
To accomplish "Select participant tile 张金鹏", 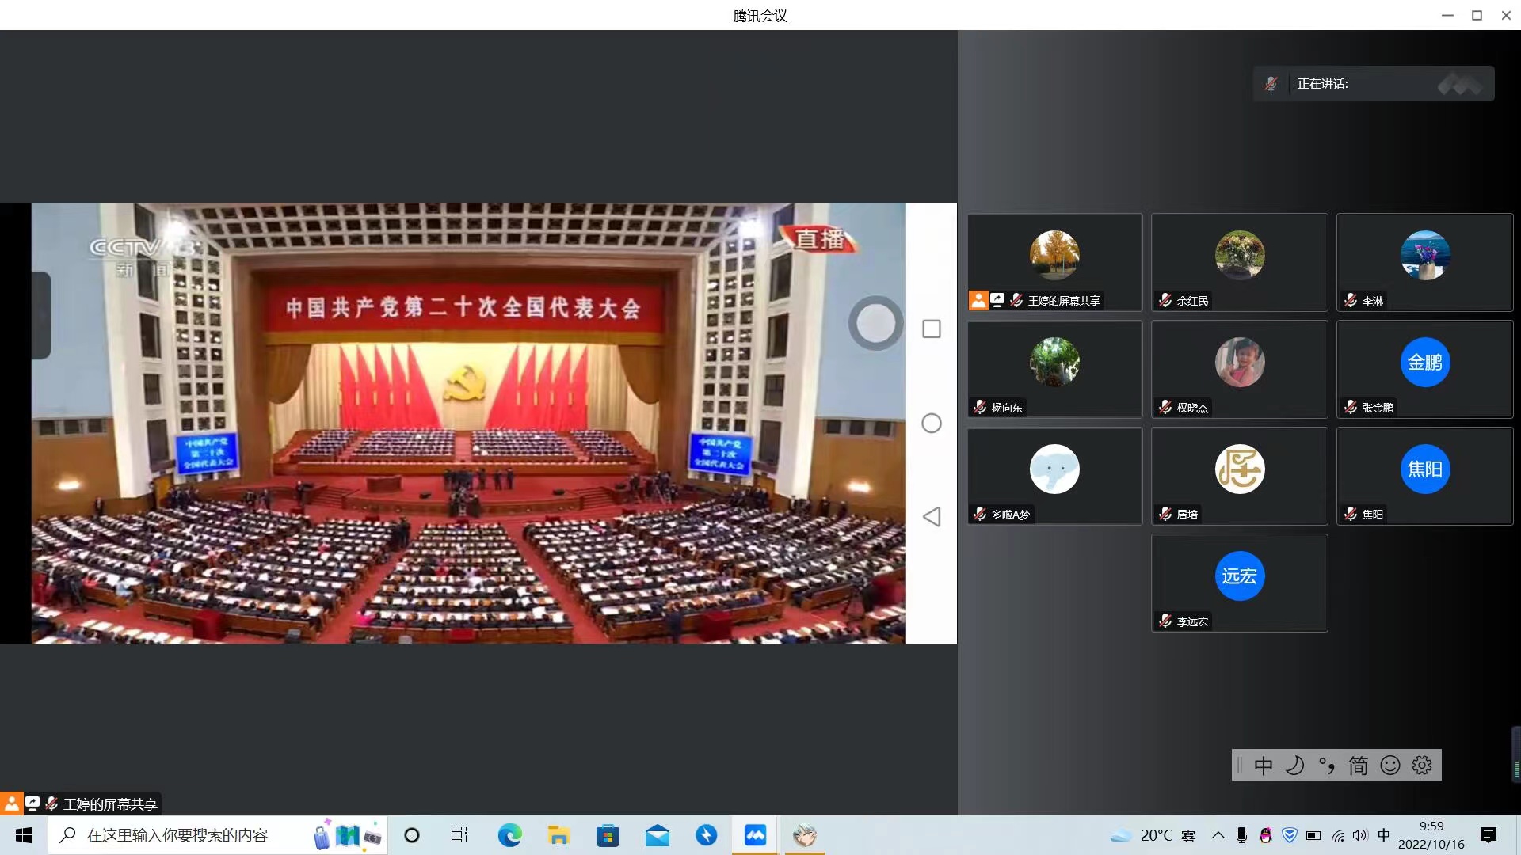I will point(1425,369).
